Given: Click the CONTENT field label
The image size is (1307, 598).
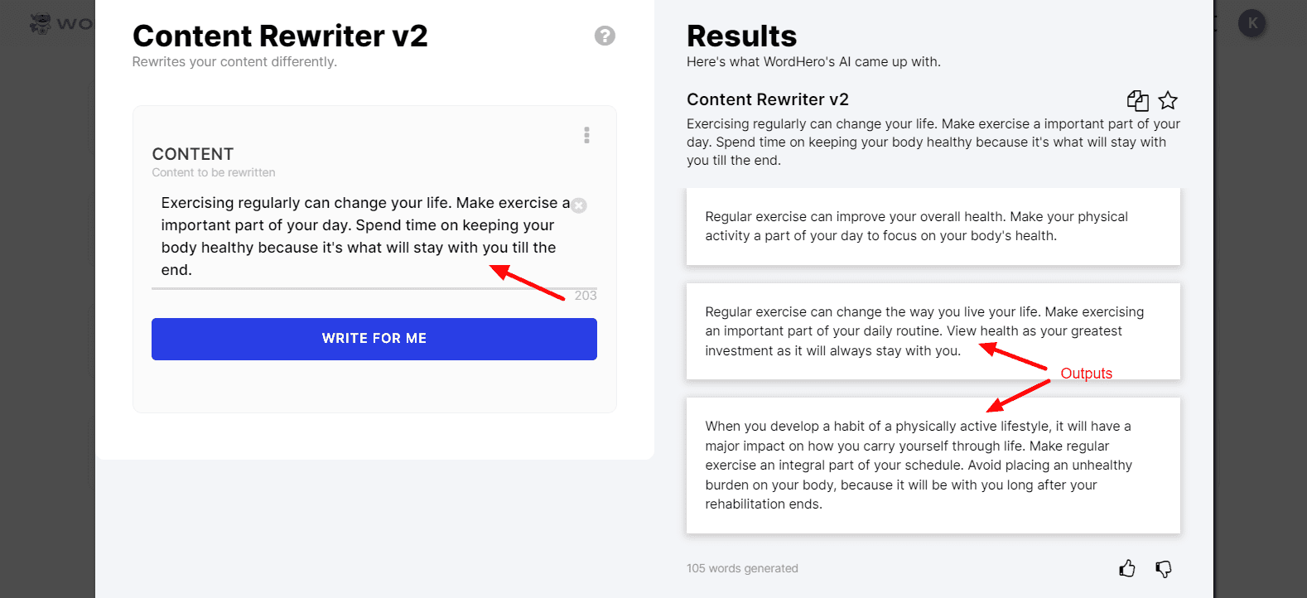Looking at the screenshot, I should (193, 154).
